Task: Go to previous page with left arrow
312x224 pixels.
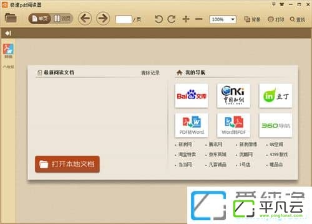Action: click(85, 19)
